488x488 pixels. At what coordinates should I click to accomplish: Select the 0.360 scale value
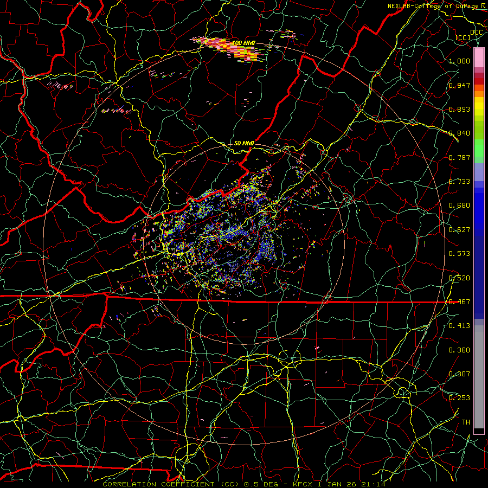[459, 350]
